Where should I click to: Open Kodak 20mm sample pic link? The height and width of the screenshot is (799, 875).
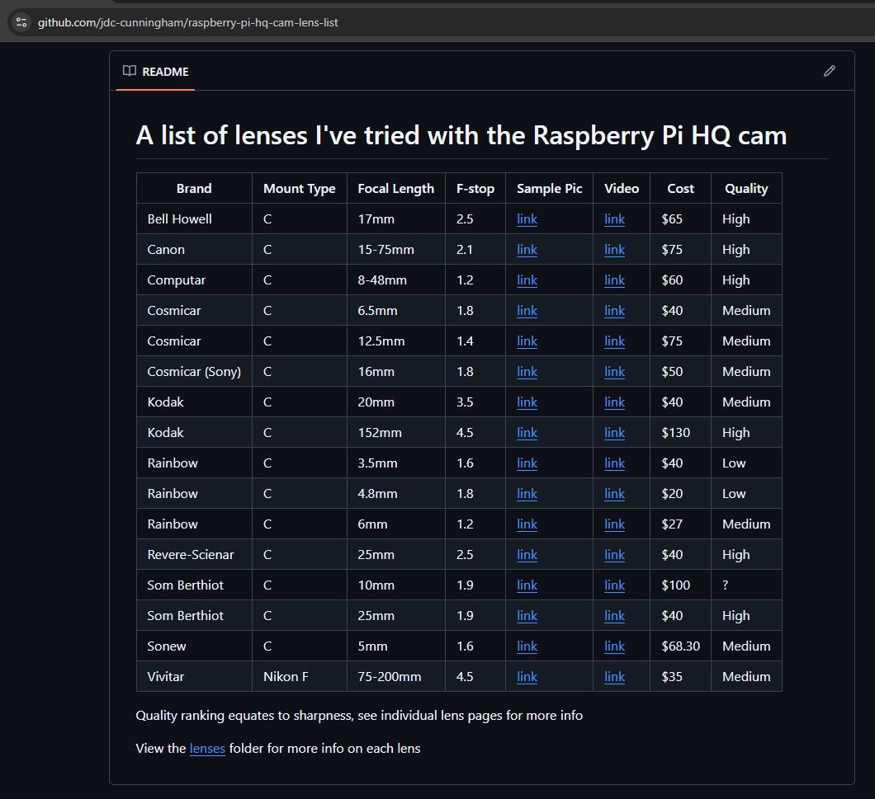coord(527,402)
